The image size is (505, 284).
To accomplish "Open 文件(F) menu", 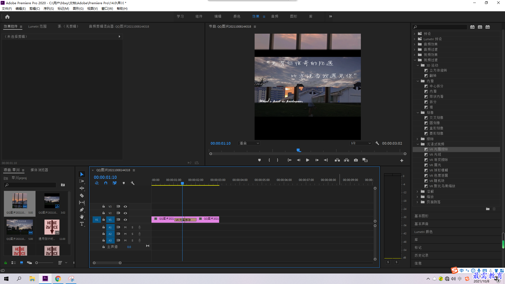I will (x=7, y=8).
